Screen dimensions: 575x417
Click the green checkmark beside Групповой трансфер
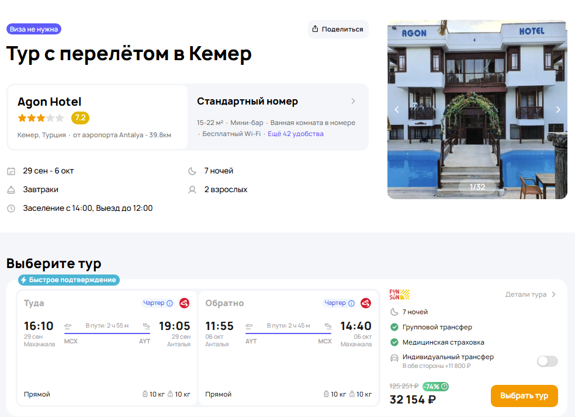click(394, 327)
